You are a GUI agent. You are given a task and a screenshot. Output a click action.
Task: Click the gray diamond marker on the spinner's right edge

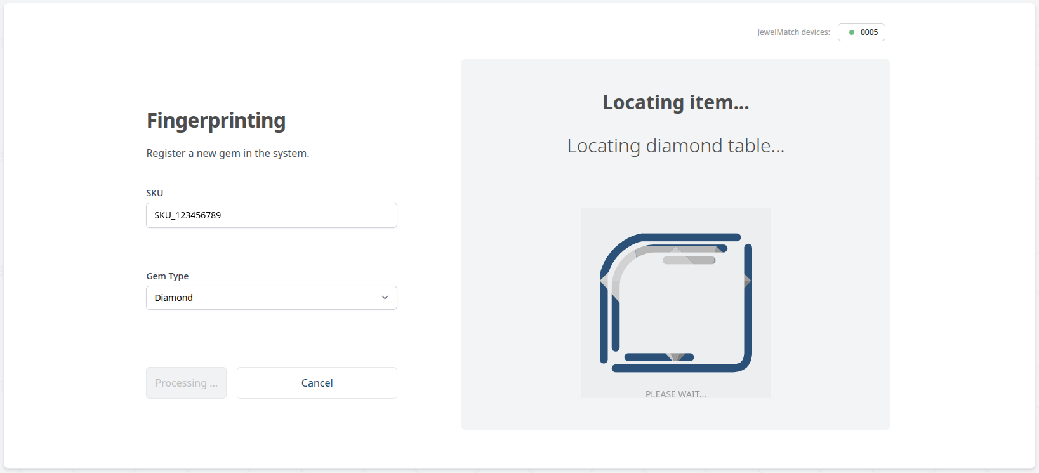coord(747,281)
